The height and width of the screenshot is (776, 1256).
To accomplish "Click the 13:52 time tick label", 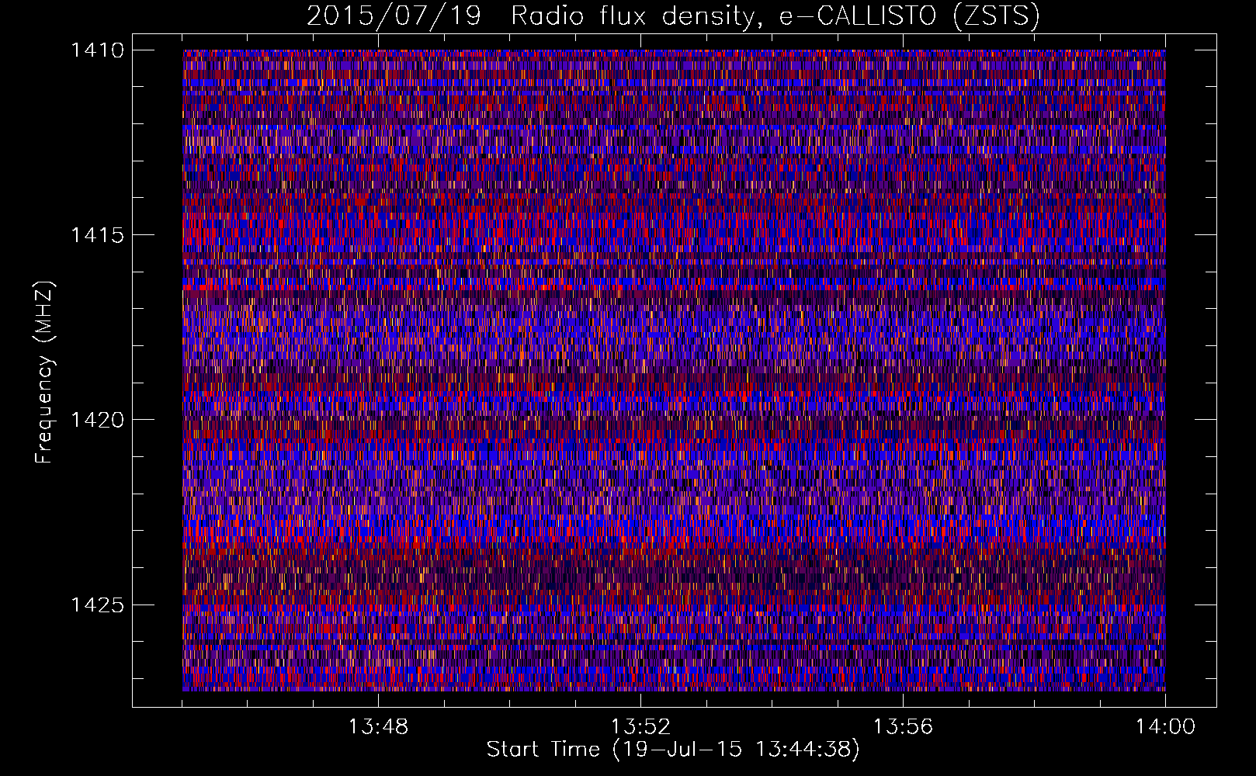I will click(x=640, y=727).
